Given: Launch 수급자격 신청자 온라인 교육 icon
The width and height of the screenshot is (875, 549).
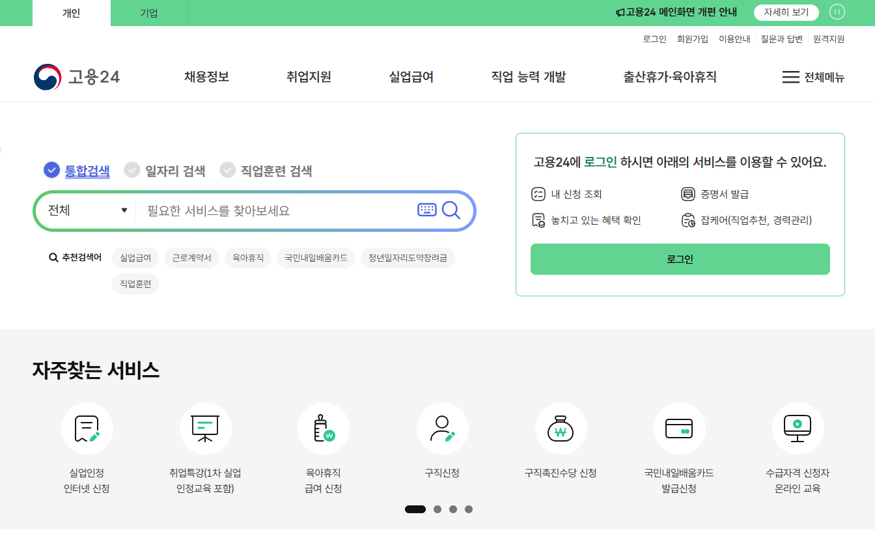Looking at the screenshot, I should 798,429.
